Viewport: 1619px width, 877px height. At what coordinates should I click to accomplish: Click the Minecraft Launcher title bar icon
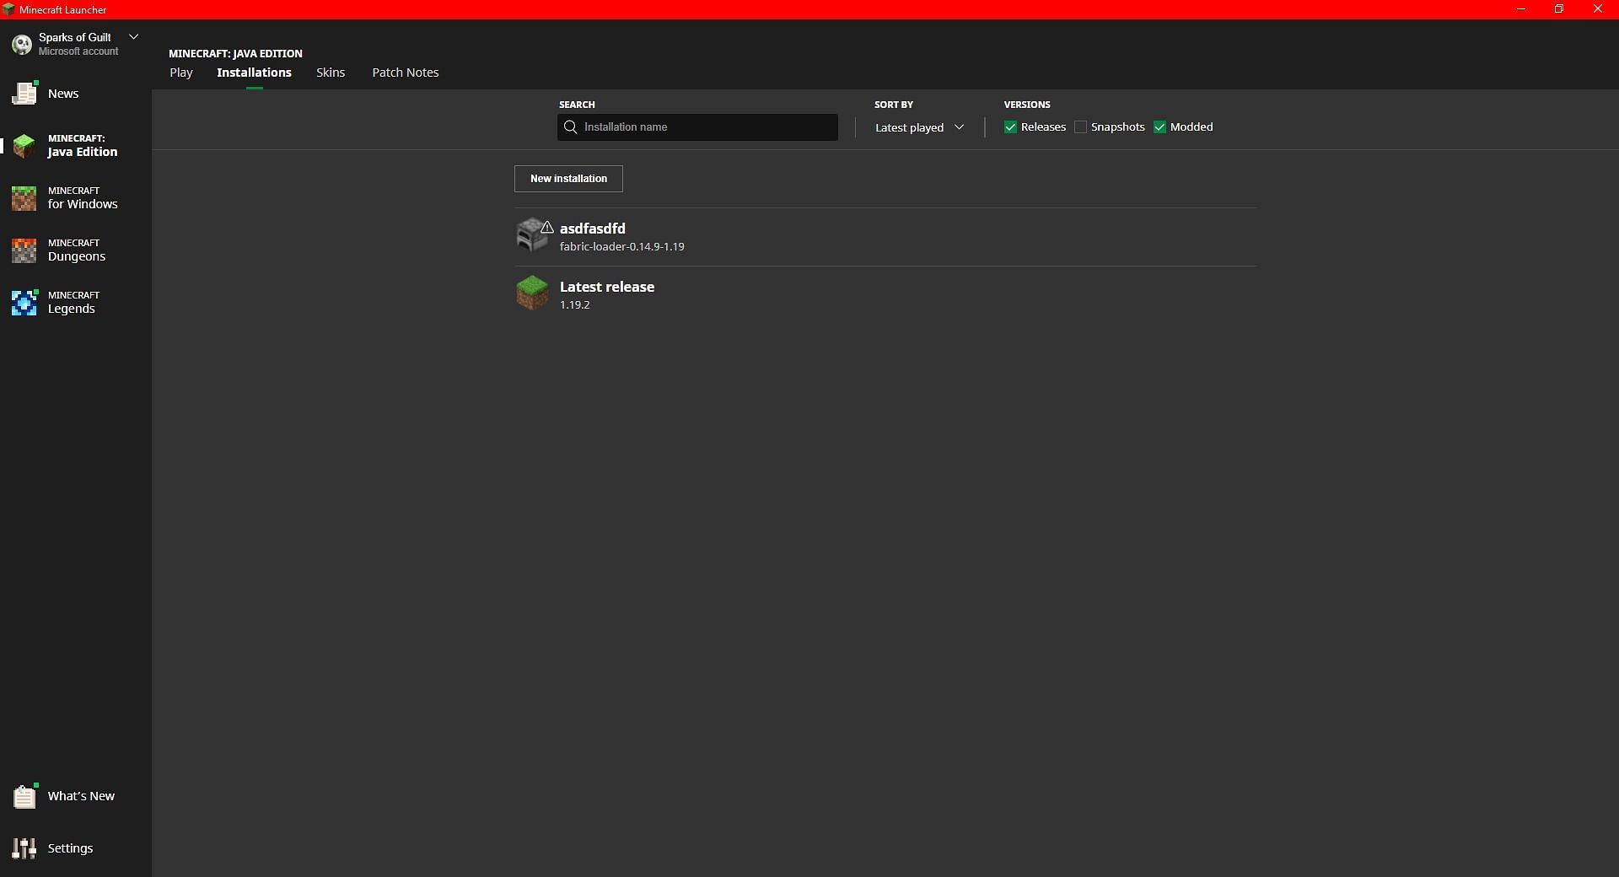(8, 9)
